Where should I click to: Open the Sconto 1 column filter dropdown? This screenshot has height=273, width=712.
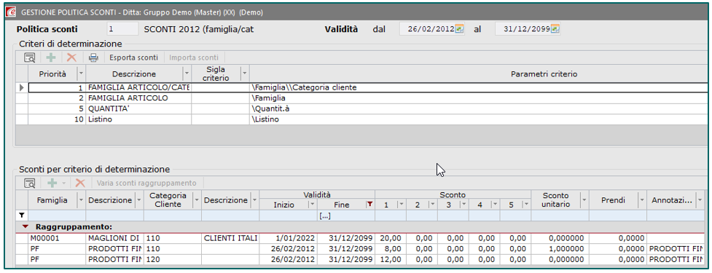pyautogui.click(x=401, y=205)
